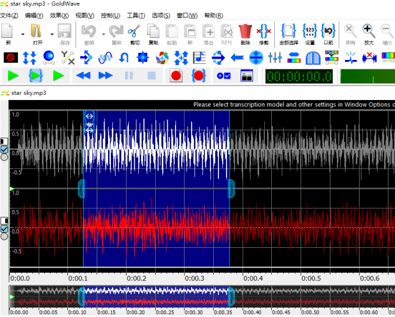395x317 pixels.
Task: Toggle the upper channel checkbox
Action: tap(5, 149)
